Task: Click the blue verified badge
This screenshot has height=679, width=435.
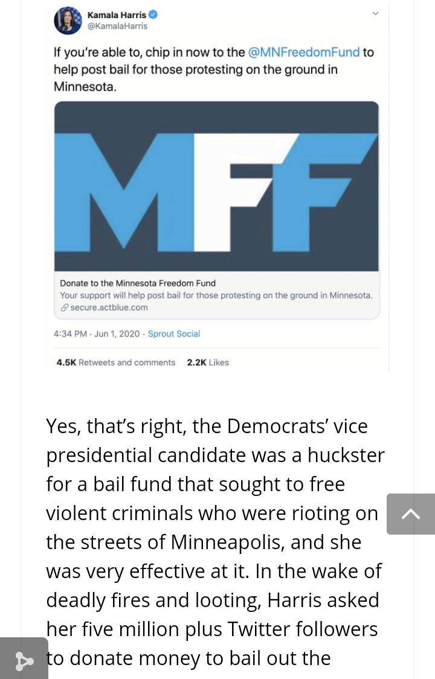Action: 153,14
